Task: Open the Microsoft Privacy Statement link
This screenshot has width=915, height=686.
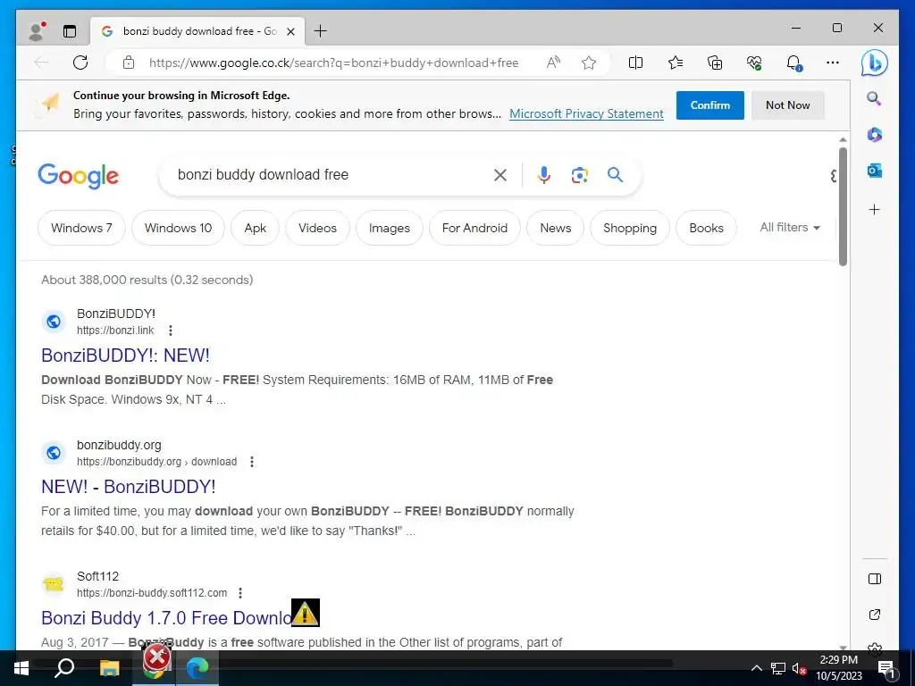Action: click(586, 113)
